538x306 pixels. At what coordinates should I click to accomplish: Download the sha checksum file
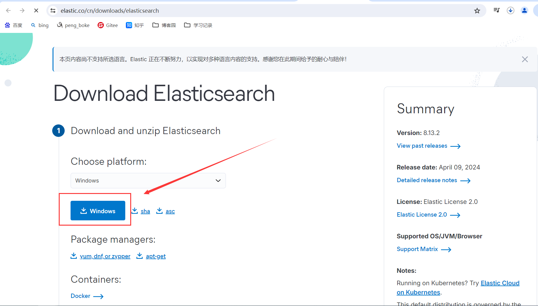145,211
